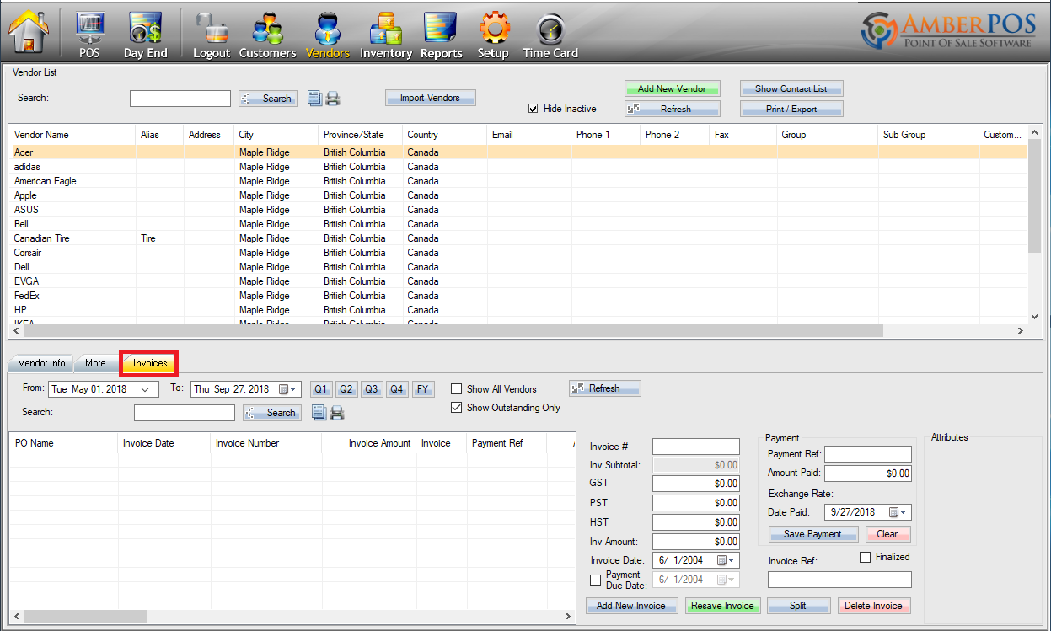Click the Split button
This screenshot has height=631, width=1051.
[798, 606]
